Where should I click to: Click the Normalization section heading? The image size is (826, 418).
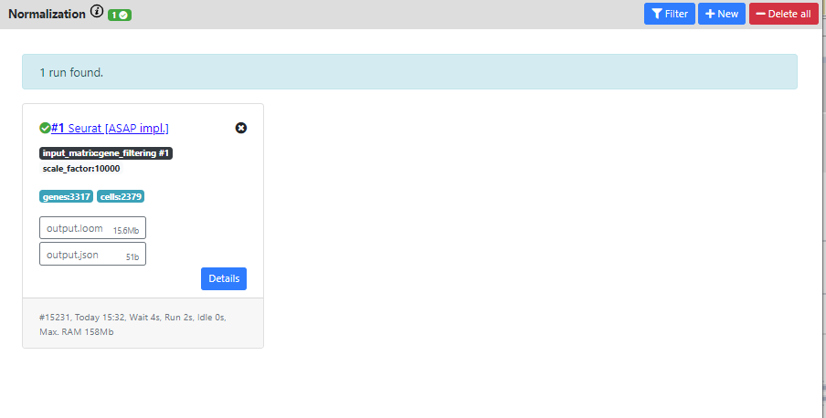pos(46,14)
